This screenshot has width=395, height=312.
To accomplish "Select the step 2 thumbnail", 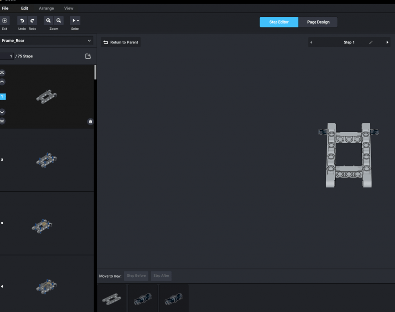I will [x=46, y=160].
